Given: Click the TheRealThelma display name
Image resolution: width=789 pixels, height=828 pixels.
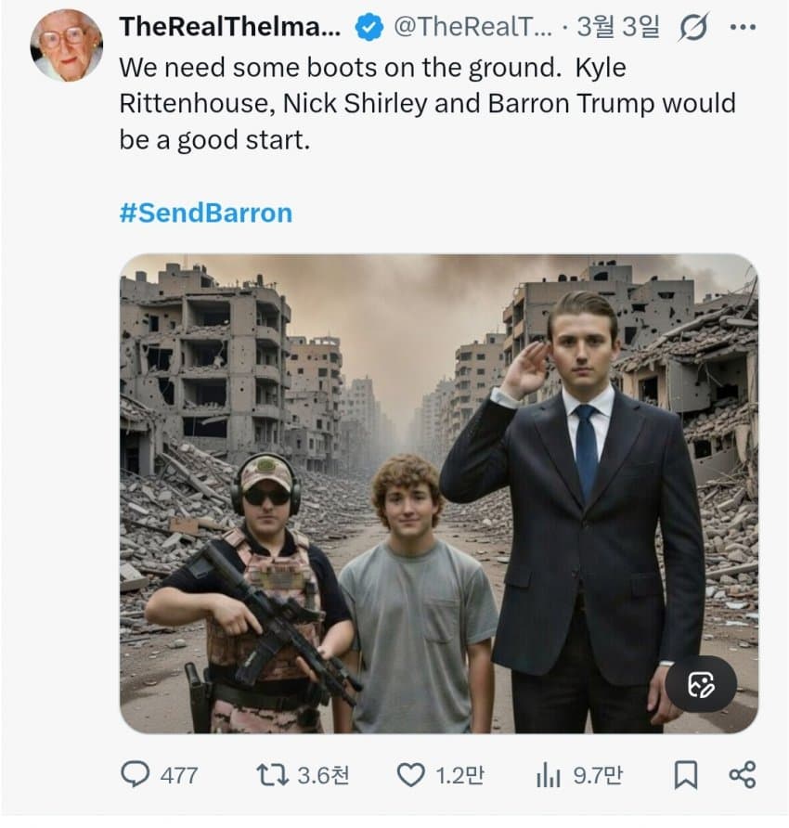Looking at the screenshot, I should point(229,28).
